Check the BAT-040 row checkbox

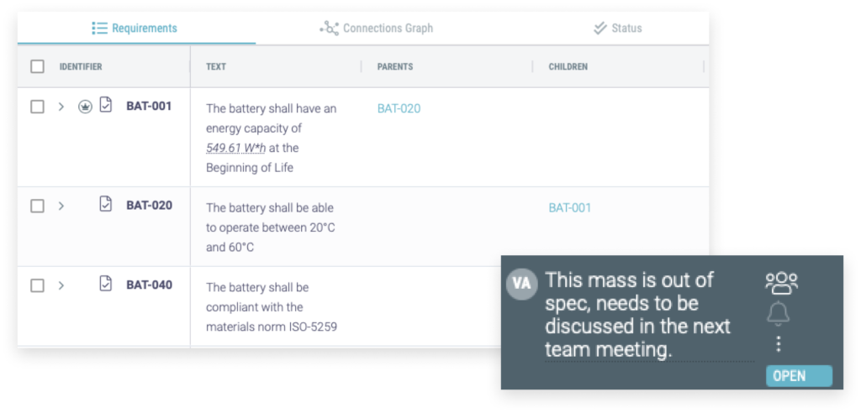click(37, 285)
